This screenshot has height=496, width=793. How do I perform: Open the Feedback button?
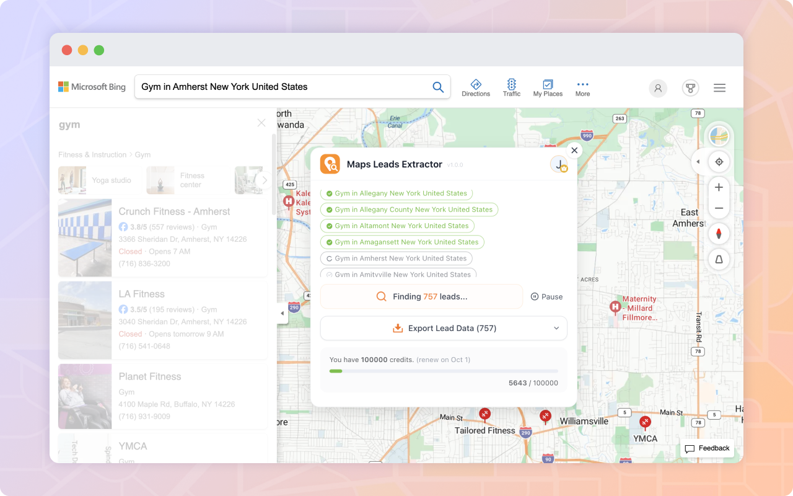708,448
